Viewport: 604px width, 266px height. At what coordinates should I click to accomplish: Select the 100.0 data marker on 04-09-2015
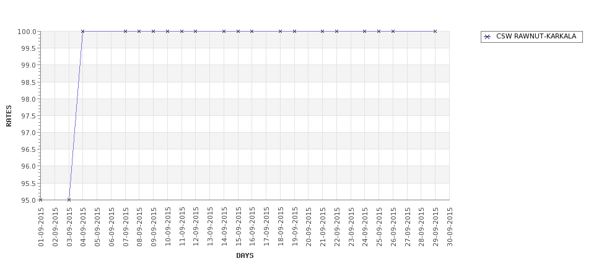(x=83, y=31)
